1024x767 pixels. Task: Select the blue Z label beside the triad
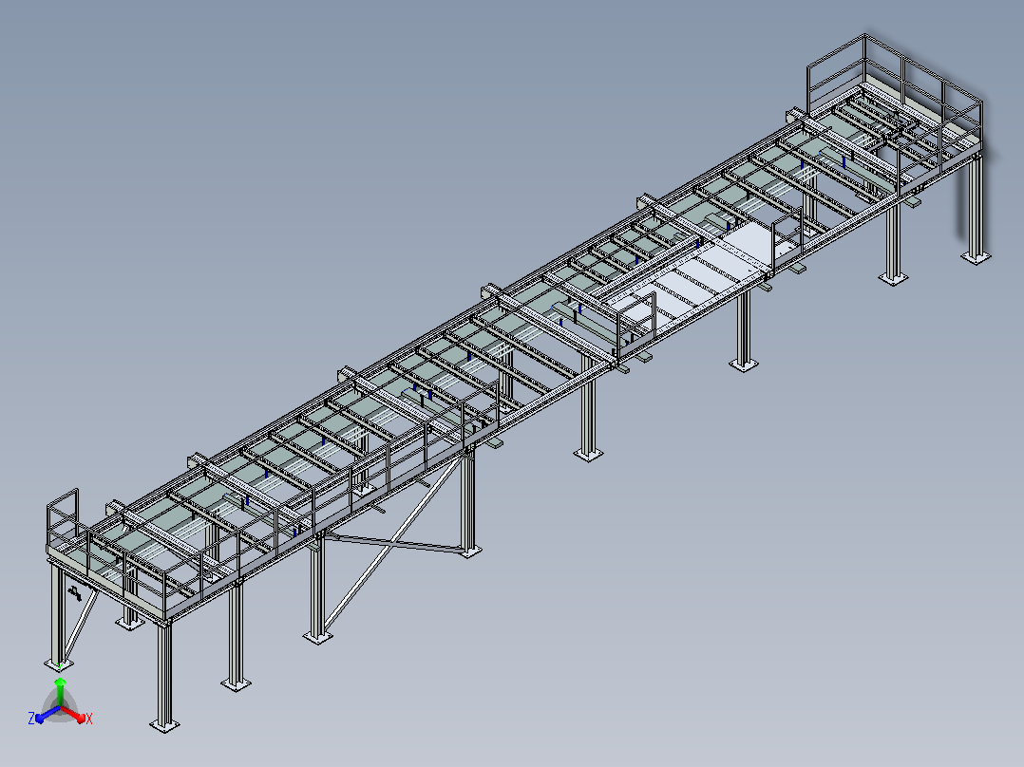[31, 719]
